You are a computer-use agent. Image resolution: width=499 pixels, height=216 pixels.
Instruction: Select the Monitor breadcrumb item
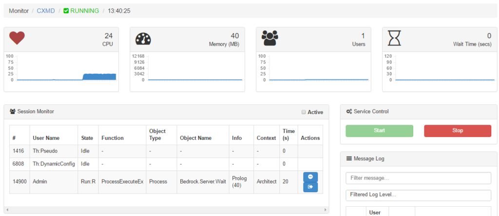coord(19,11)
